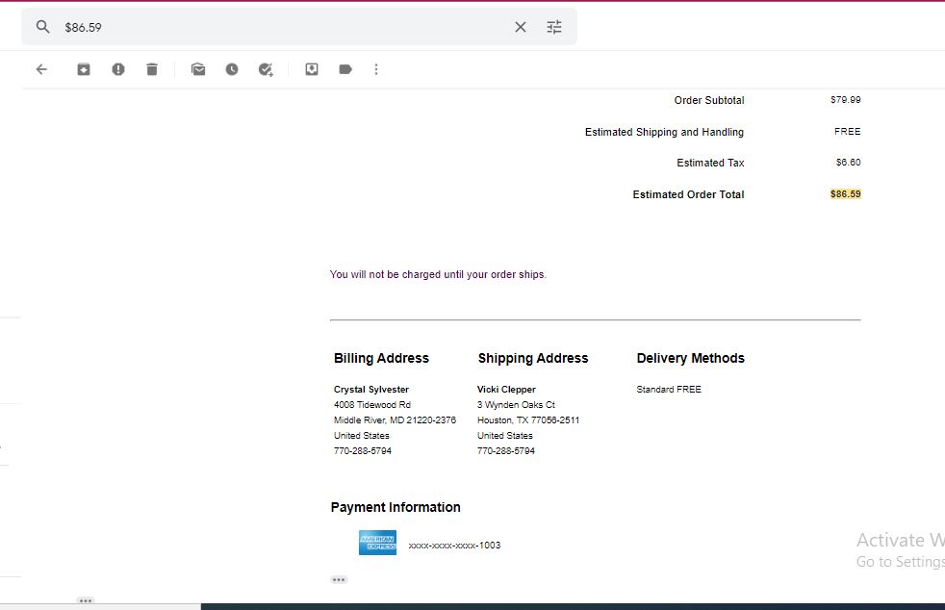Click shipping name Vicki Clepper
945x610 pixels.
click(506, 390)
